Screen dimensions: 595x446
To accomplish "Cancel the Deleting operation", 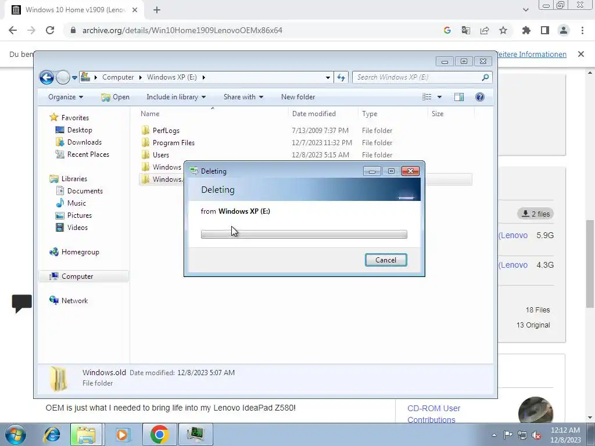I will click(386, 260).
